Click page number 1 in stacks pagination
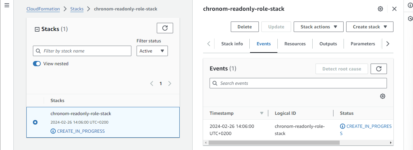Image resolution: width=413 pixels, height=150 pixels. (160, 83)
